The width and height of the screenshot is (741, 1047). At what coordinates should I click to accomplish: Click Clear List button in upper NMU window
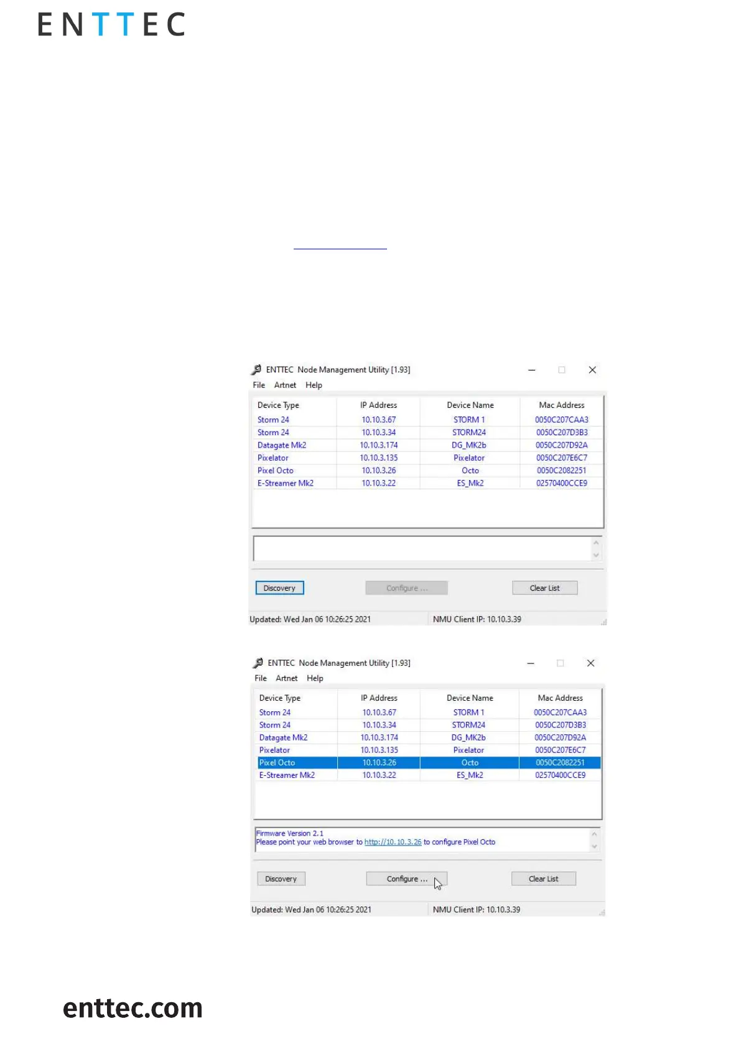click(x=544, y=588)
